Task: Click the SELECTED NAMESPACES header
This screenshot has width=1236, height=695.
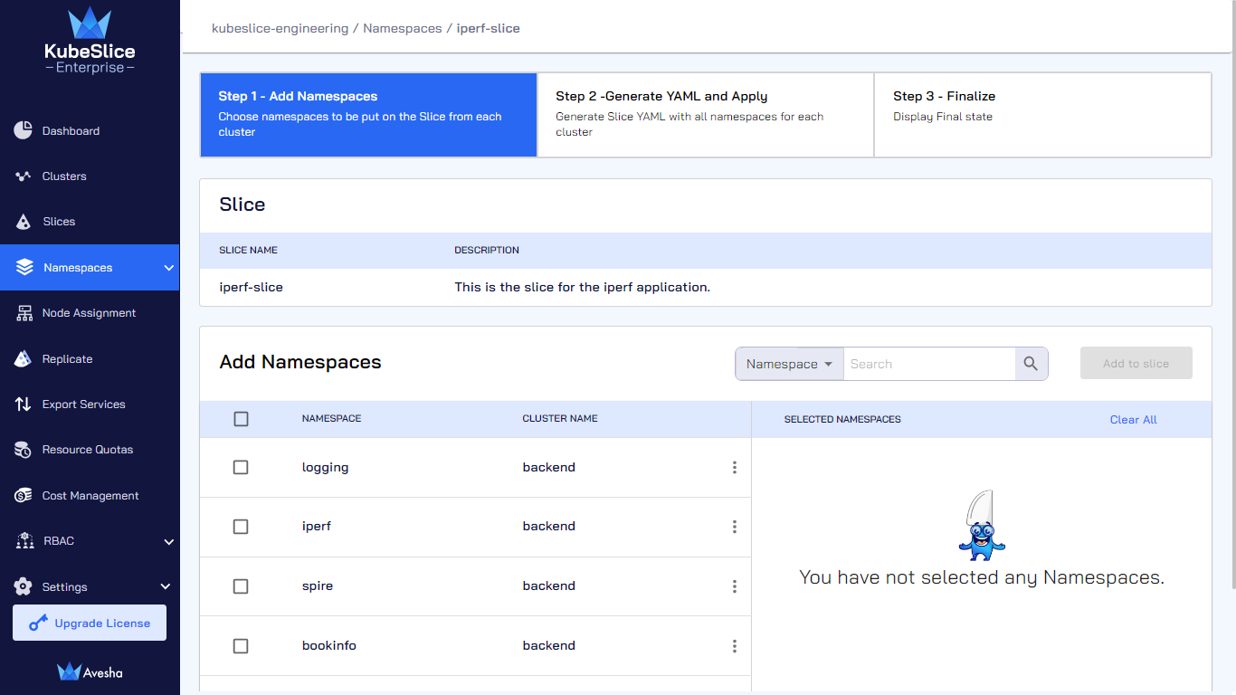Action: point(842,419)
